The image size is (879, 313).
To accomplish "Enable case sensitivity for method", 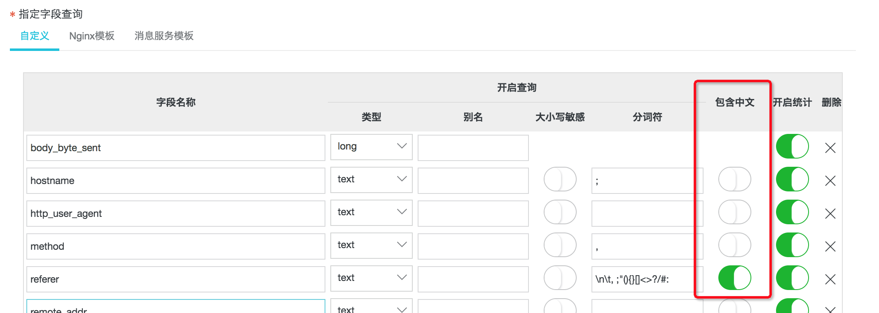I will click(560, 245).
